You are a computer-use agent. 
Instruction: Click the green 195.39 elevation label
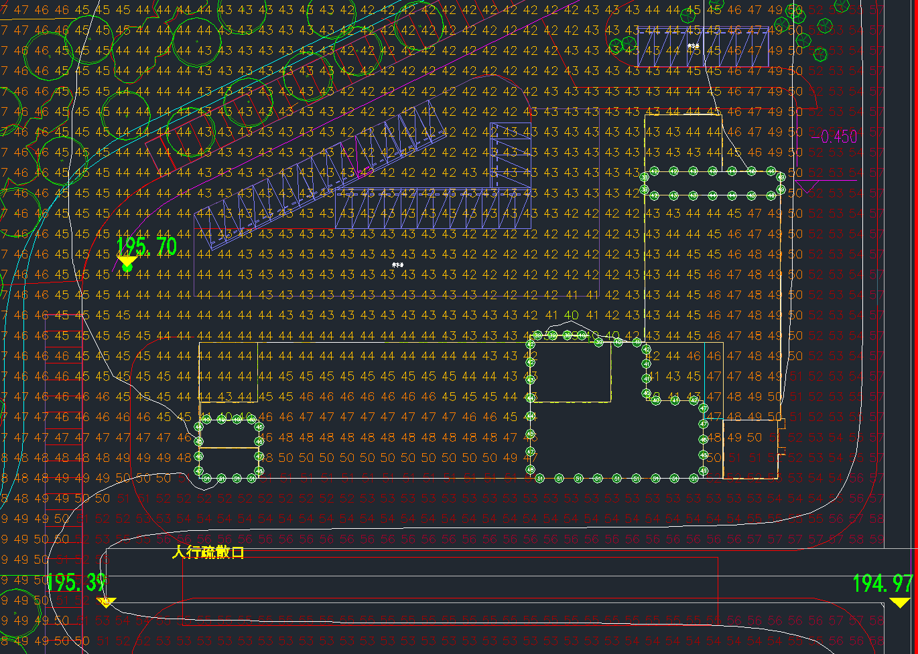(x=73, y=582)
